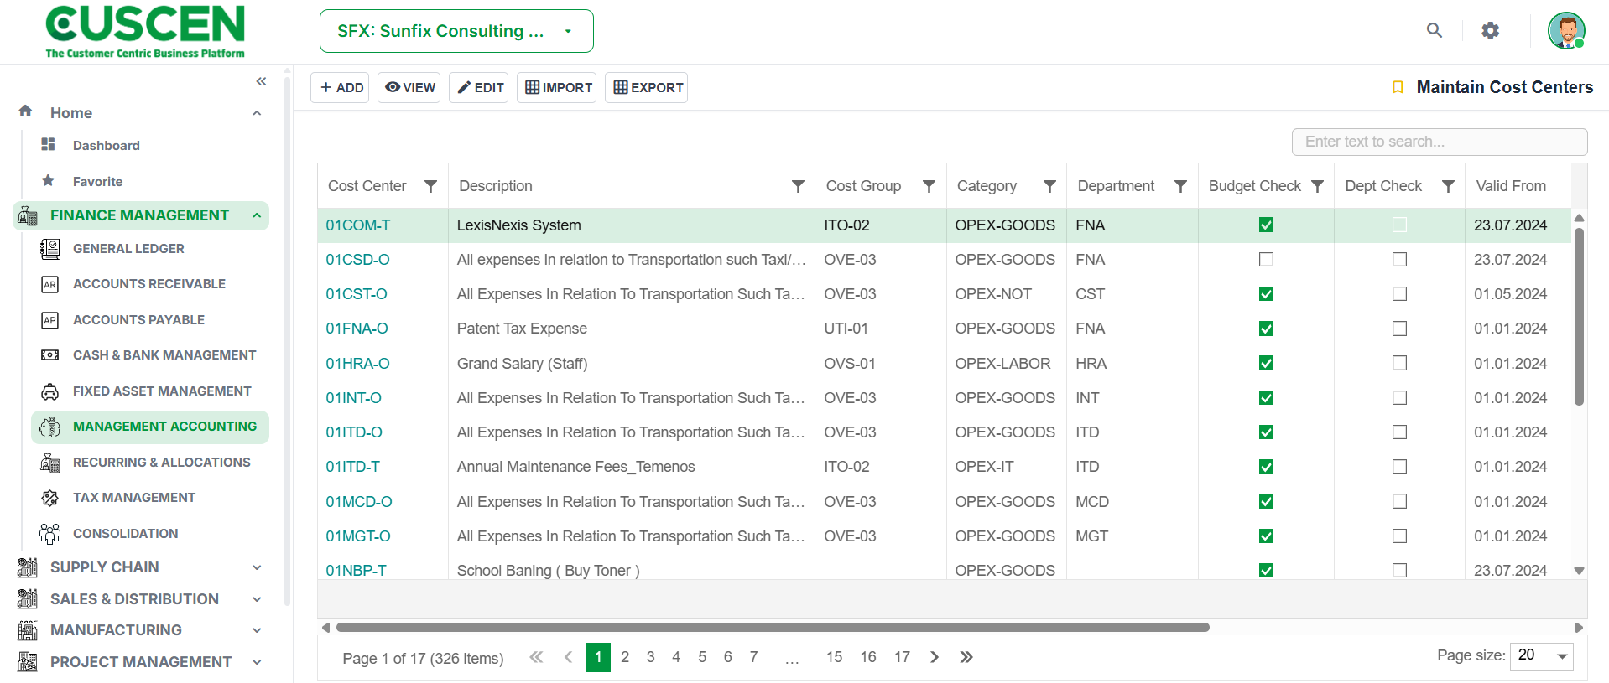Collapse sidebar with double chevron icon
Image resolution: width=1609 pixels, height=683 pixels.
[x=261, y=81]
